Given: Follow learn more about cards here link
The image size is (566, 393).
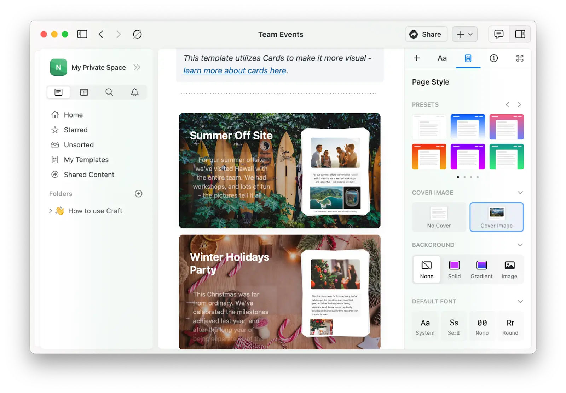Looking at the screenshot, I should [235, 71].
